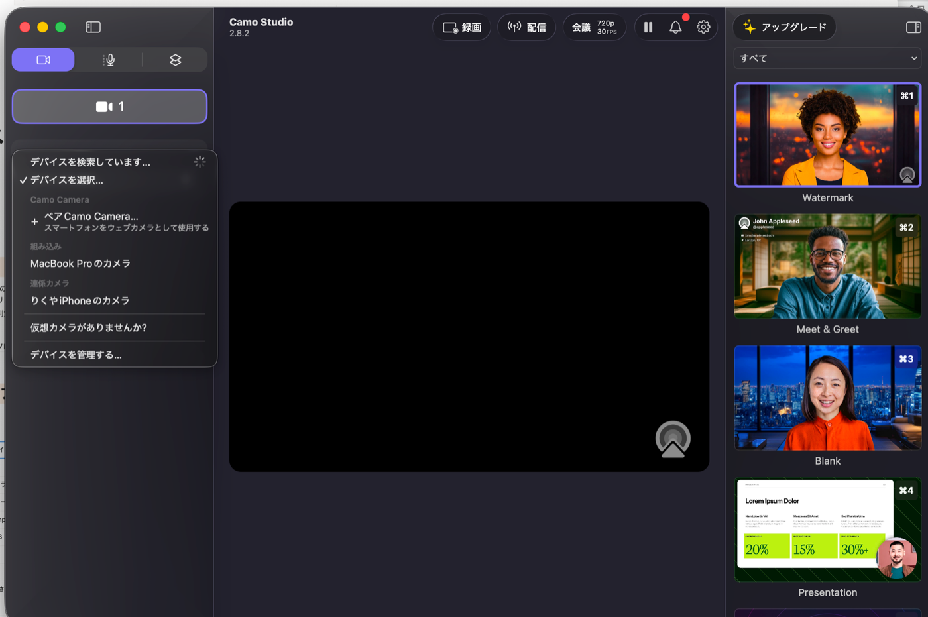Open the layers overlay tab

point(175,60)
